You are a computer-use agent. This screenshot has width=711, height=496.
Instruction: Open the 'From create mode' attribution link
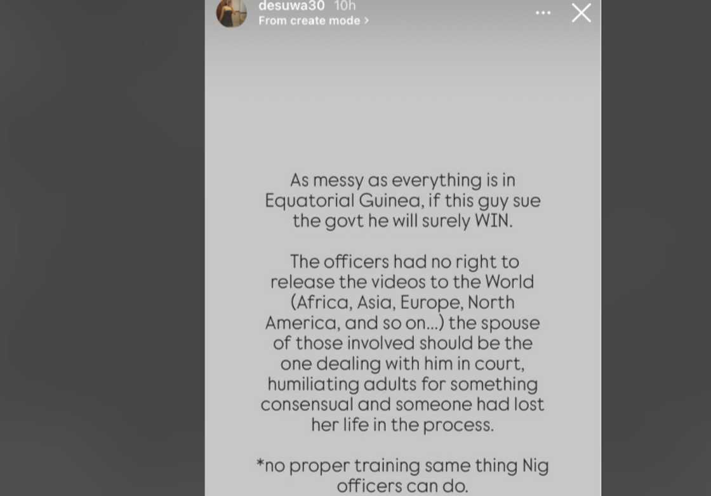coord(309,20)
